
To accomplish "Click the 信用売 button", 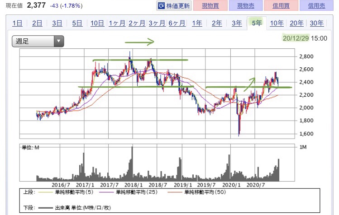I will tap(316, 5).
